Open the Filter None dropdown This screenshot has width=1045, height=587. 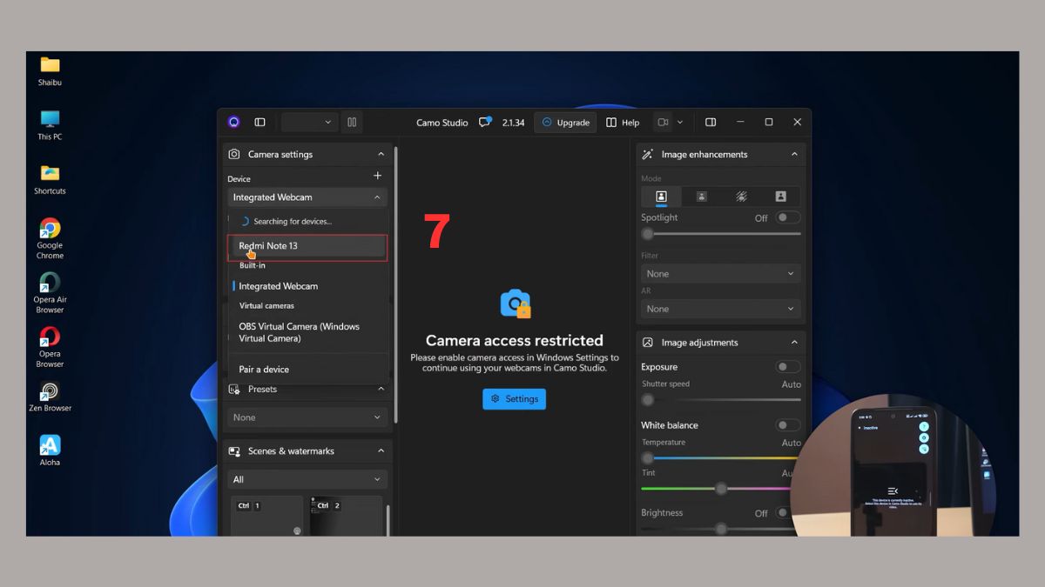coord(720,274)
